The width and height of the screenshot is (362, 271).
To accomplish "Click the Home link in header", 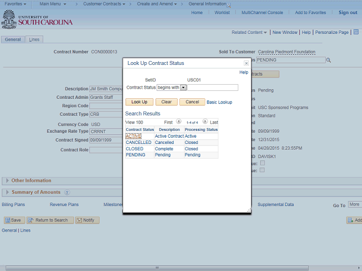I will coord(197,12).
